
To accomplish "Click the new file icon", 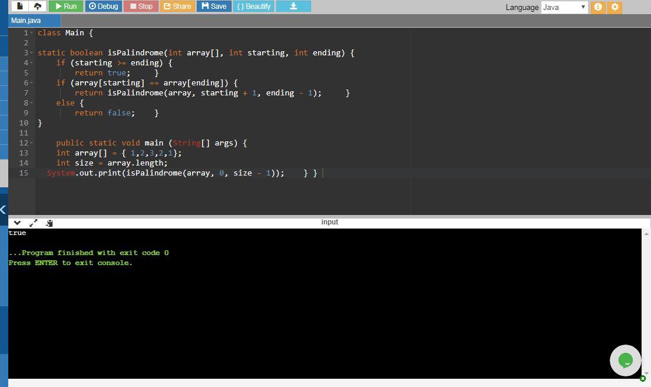I will 21,6.
